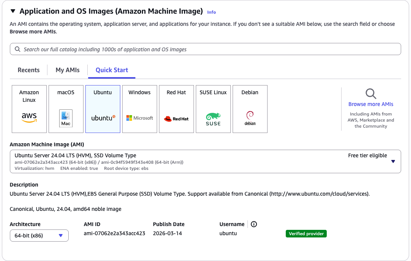Switch to the Recents tab
This screenshot has width=411, height=261.
tap(29, 70)
